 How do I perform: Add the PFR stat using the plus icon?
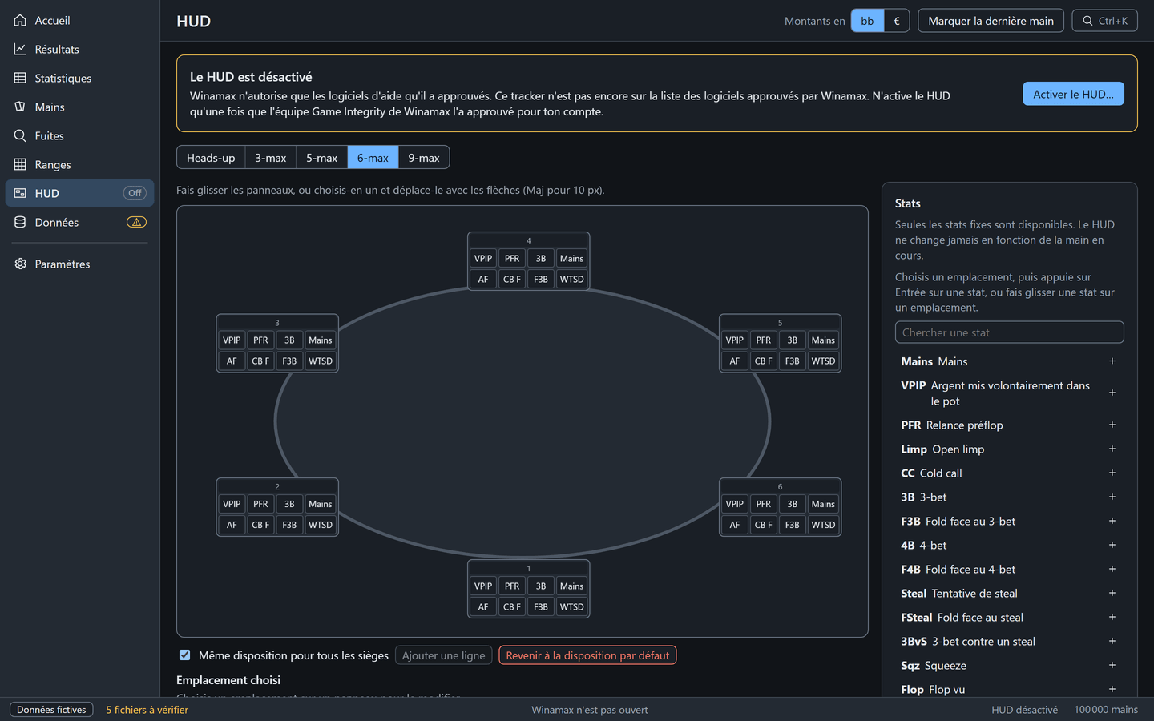pyautogui.click(x=1112, y=425)
